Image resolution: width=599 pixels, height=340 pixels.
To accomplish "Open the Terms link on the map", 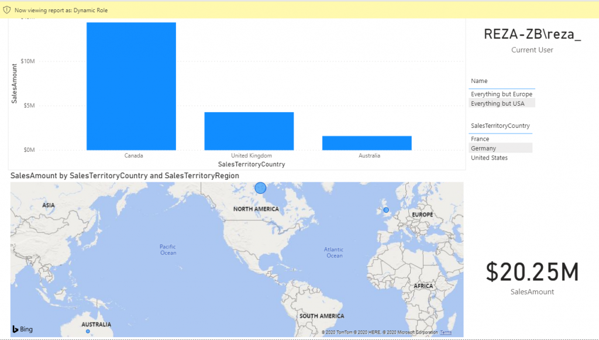I will tap(446, 332).
